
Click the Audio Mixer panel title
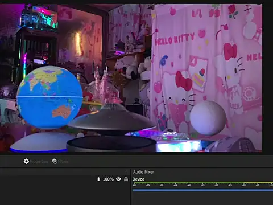[x=143, y=172]
